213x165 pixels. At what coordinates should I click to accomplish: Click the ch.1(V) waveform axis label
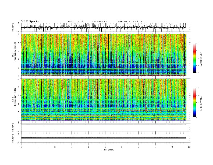(x=13, y=27)
